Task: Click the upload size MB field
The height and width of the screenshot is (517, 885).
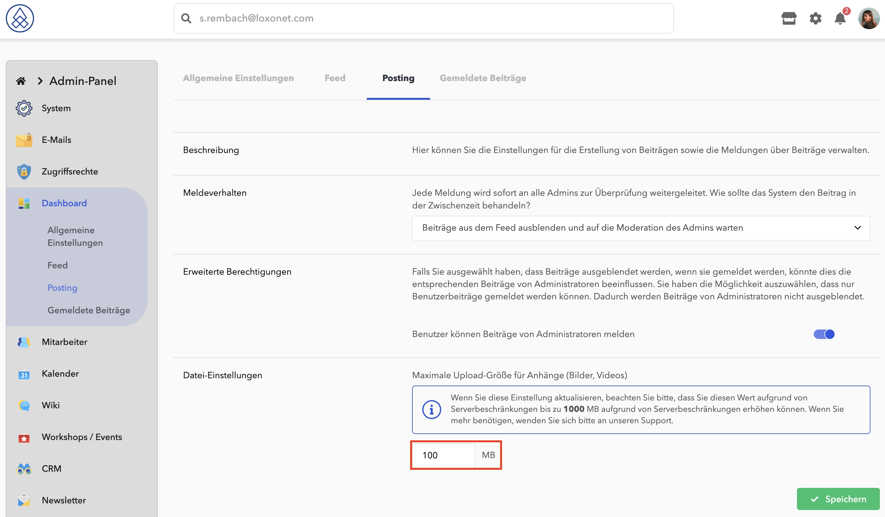Action: (x=443, y=455)
